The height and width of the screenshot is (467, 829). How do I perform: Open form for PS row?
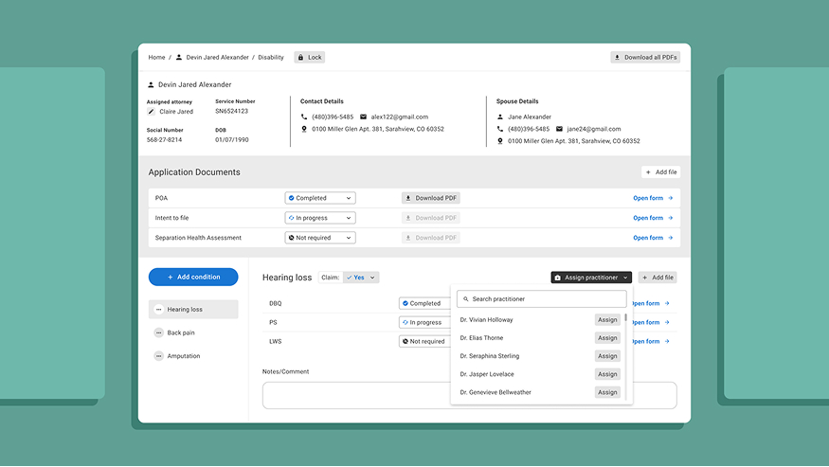point(652,322)
